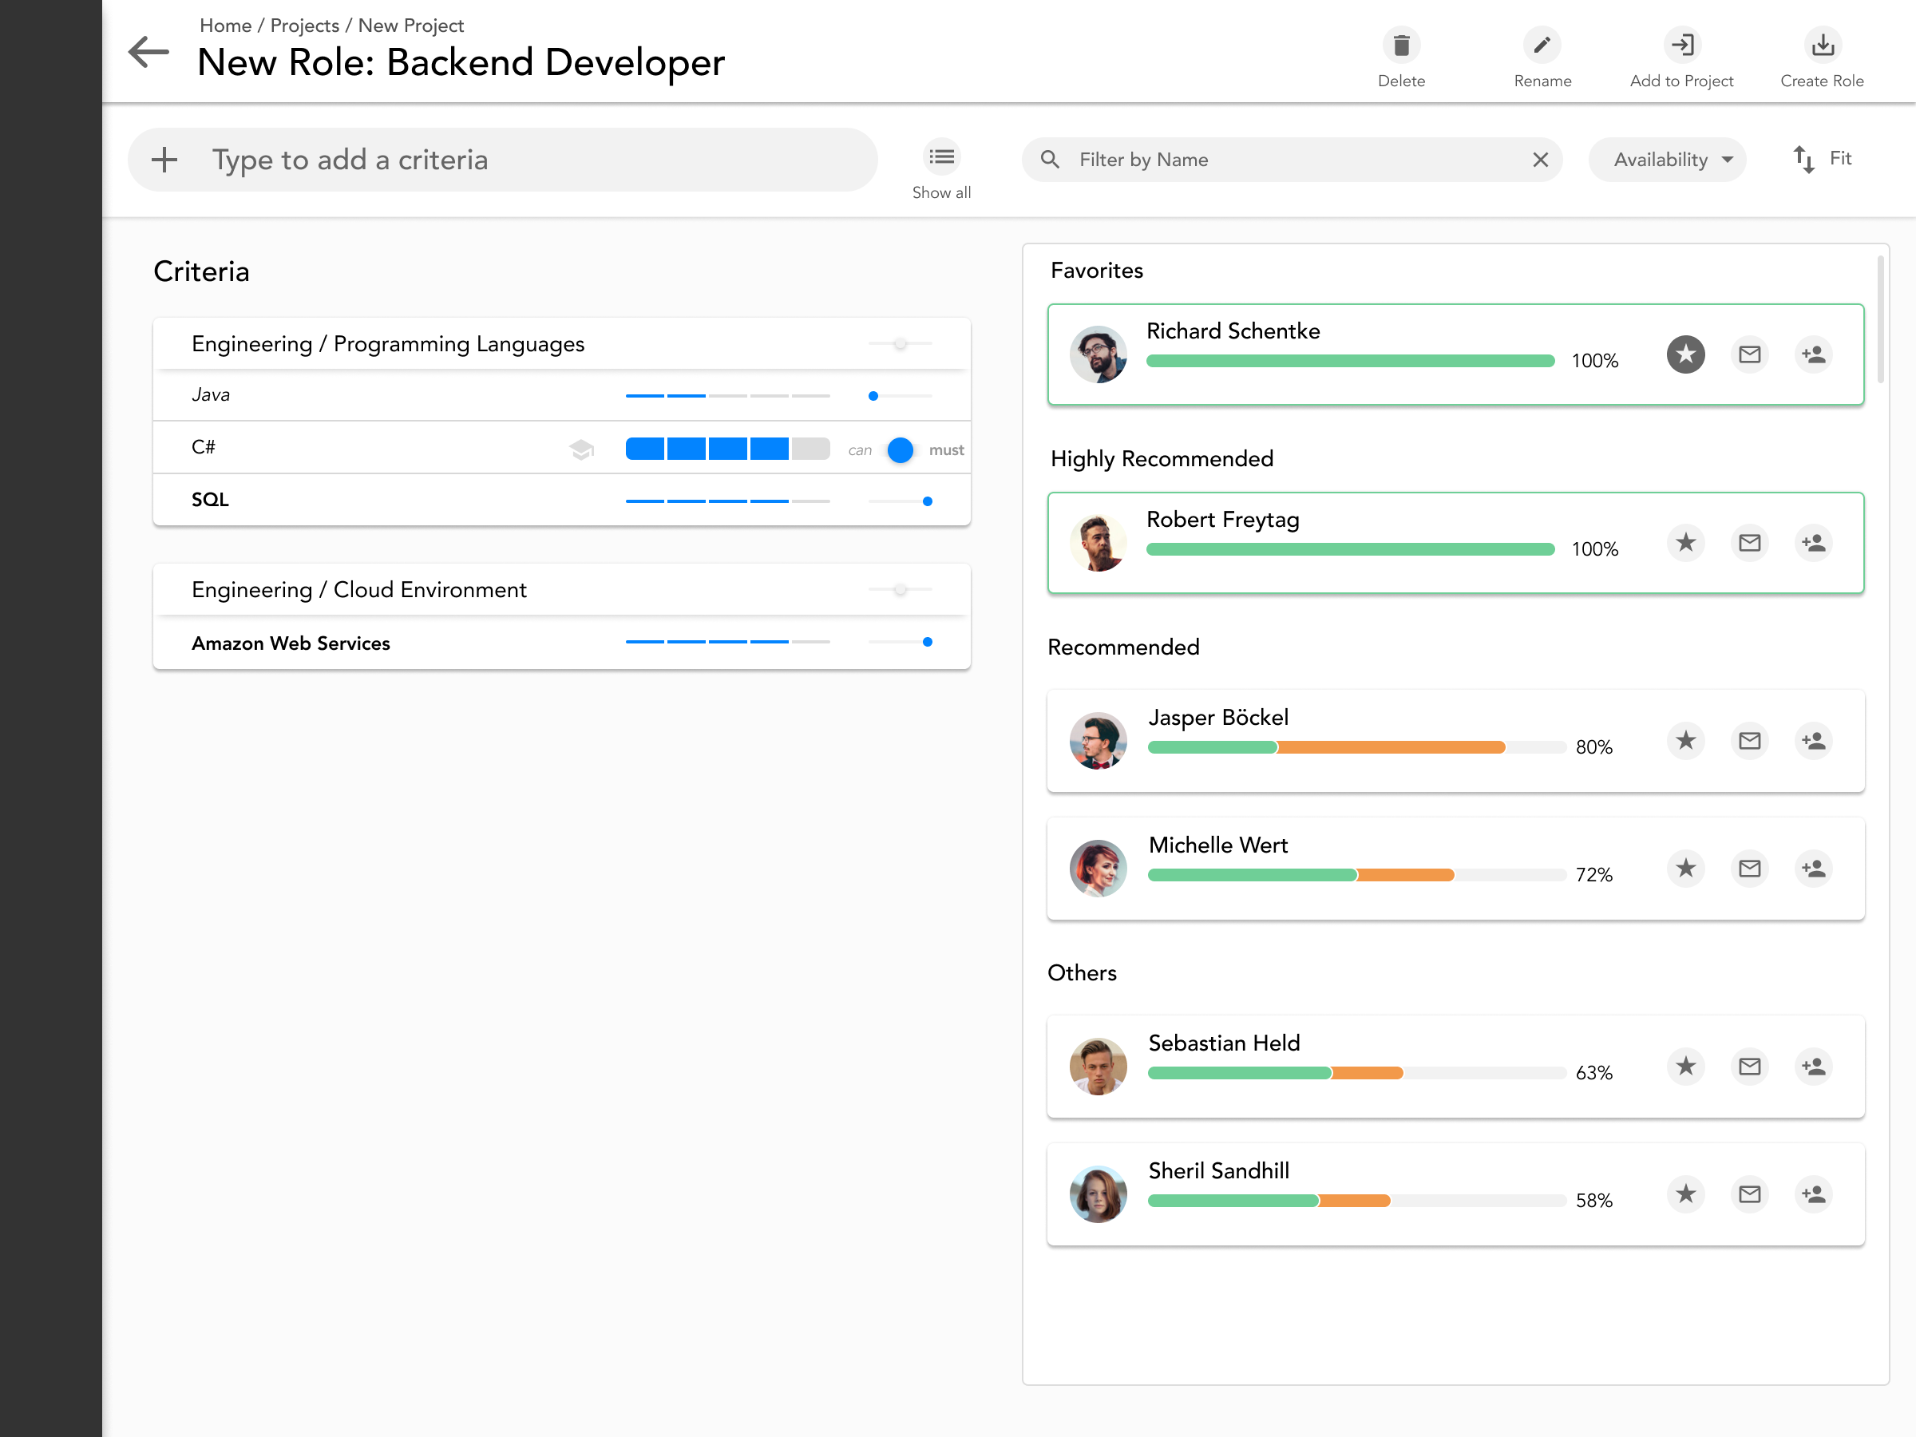Click the graduation cap icon beside C#

click(581, 449)
